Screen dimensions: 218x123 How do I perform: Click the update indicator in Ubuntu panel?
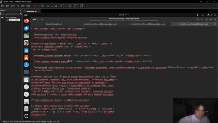[x=198, y=15]
